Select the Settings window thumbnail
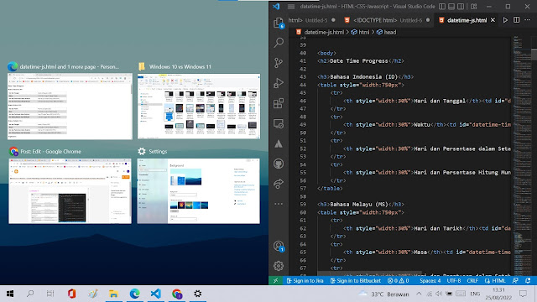 click(x=199, y=190)
